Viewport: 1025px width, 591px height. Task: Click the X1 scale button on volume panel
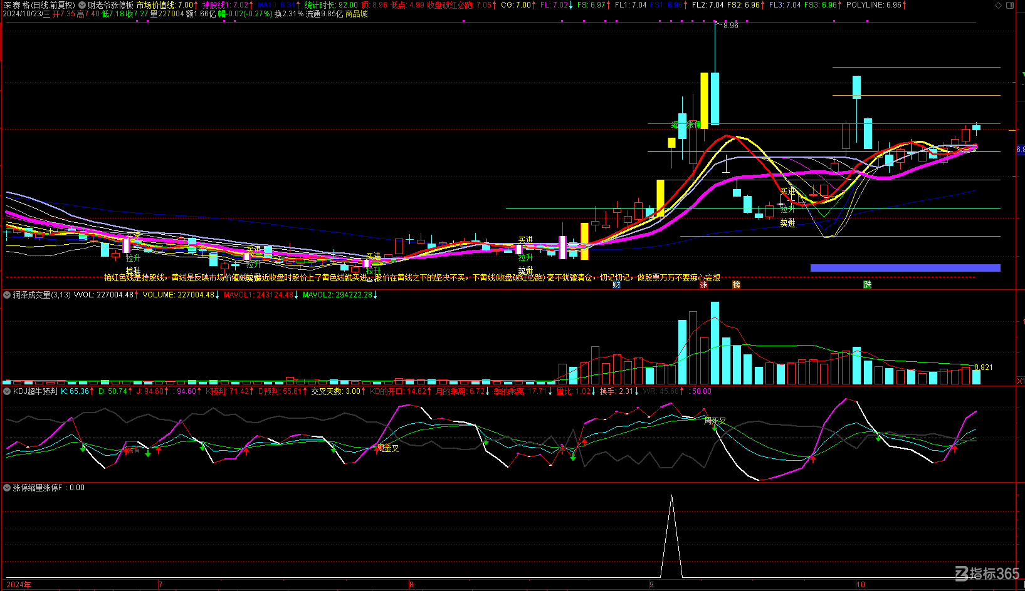click(x=1021, y=381)
